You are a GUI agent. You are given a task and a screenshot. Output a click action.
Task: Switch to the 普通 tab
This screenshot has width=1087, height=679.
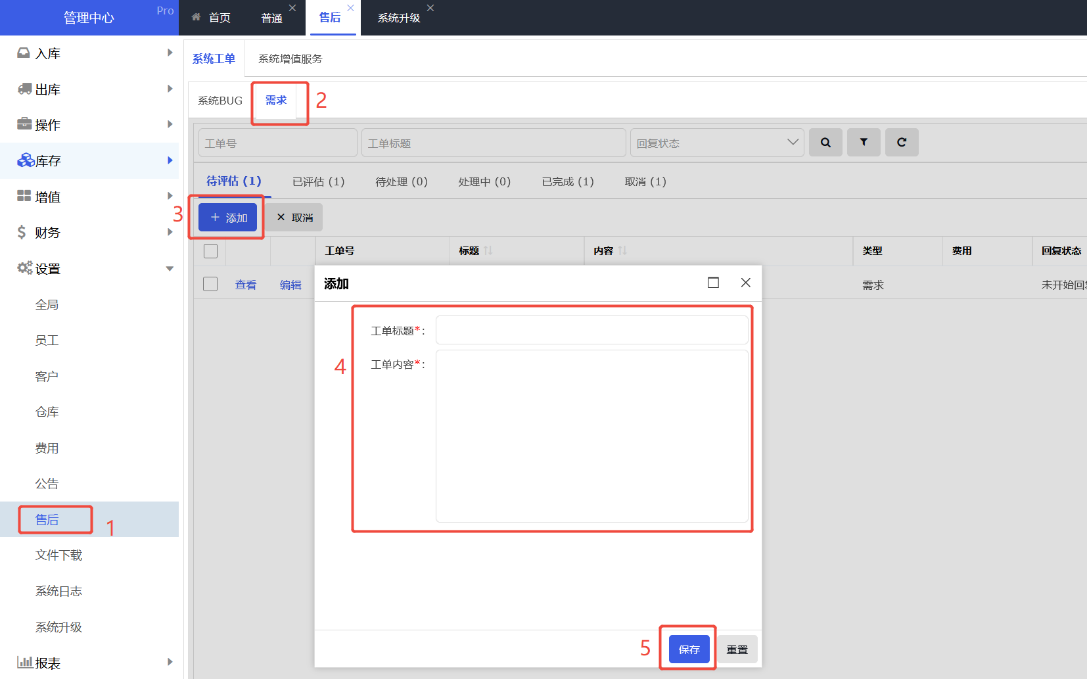(271, 18)
